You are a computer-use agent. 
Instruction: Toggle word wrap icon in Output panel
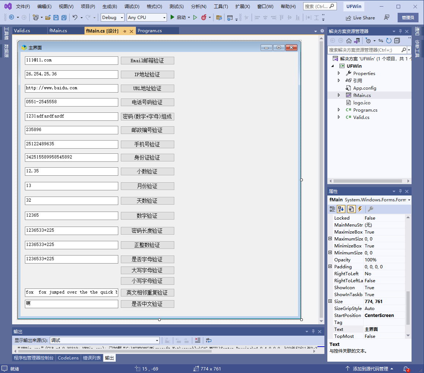tap(208, 340)
